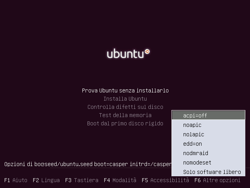
Task: Choose "Installa Ubuntu" boot option
Action: pyautogui.click(x=125, y=99)
